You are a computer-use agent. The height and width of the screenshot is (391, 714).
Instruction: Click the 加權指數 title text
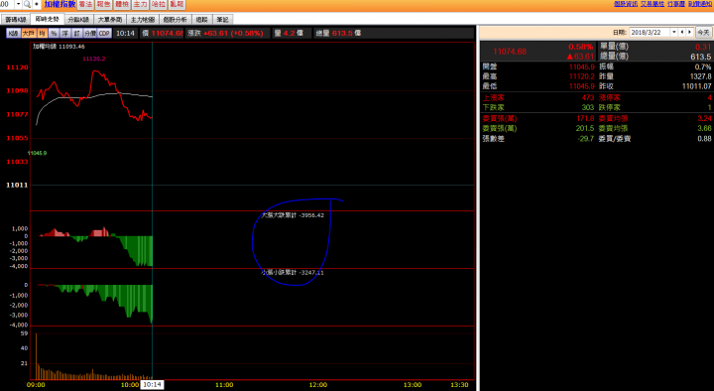59,4
